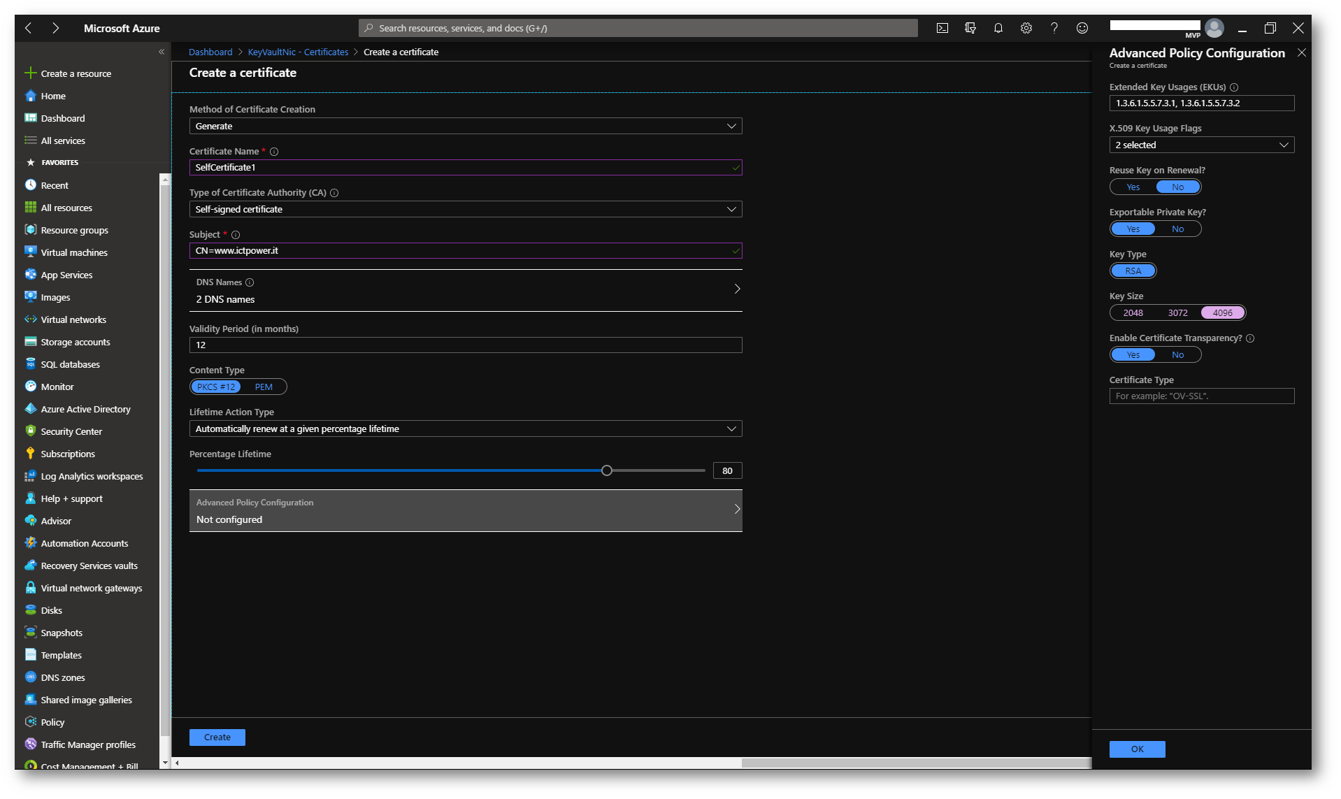Open Traffic Manager profiles in sidebar
Screen dimensions: 1341x799
click(88, 744)
